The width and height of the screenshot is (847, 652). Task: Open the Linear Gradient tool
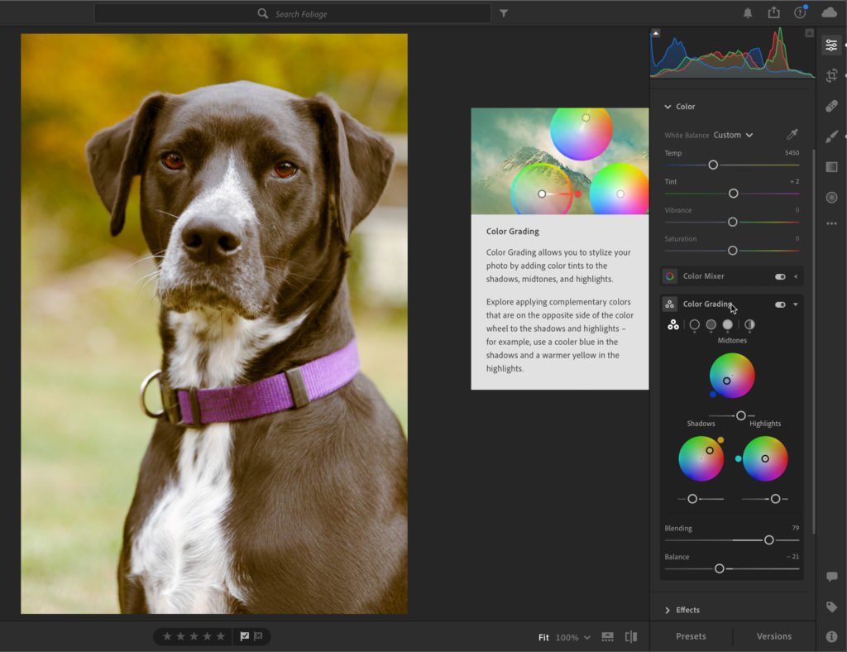point(831,167)
